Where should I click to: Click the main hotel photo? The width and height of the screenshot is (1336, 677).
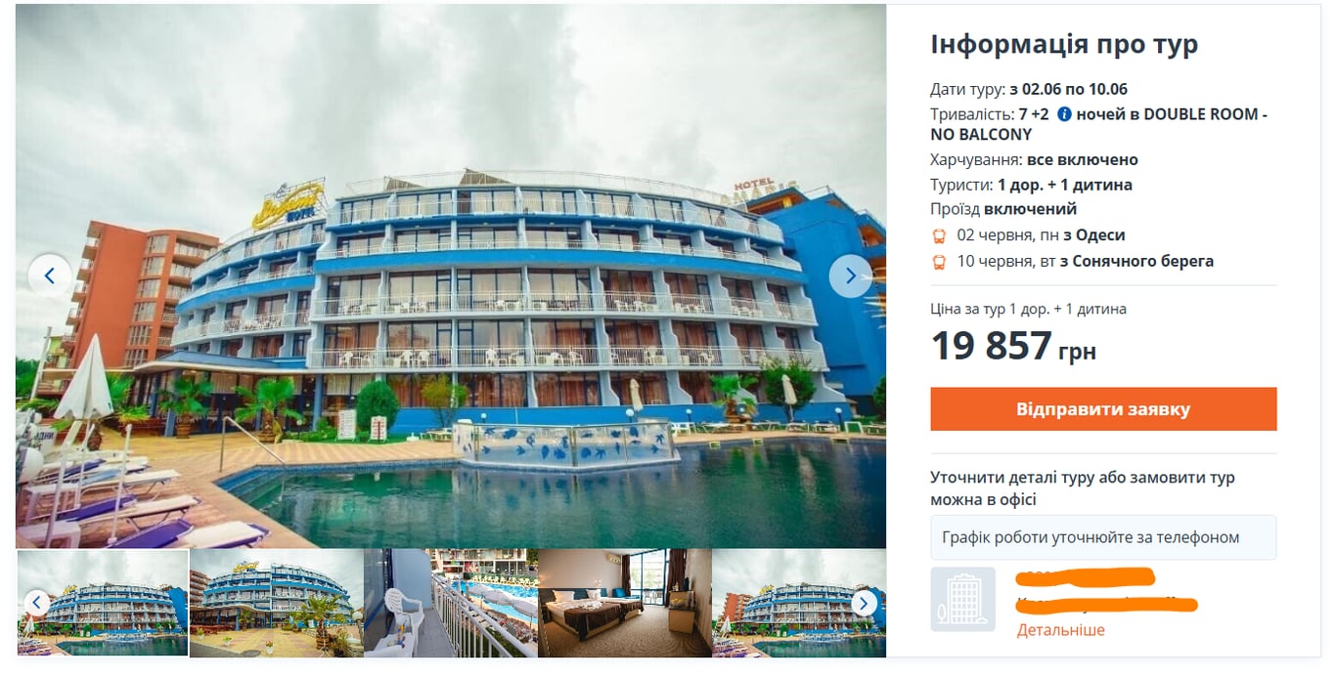(x=451, y=276)
